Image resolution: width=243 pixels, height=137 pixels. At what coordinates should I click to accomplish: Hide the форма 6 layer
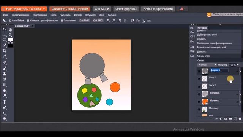tap(199, 72)
